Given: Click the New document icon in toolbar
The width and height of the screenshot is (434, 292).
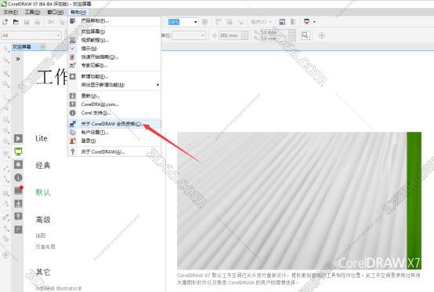Looking at the screenshot, I should pos(5,22).
